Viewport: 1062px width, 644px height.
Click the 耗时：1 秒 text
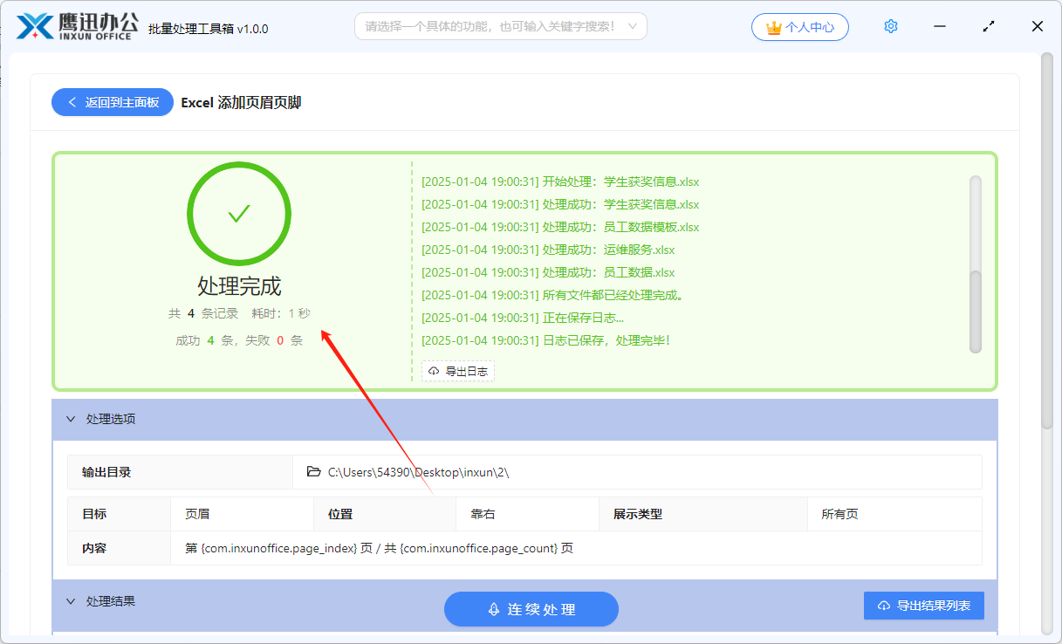pyautogui.click(x=281, y=313)
